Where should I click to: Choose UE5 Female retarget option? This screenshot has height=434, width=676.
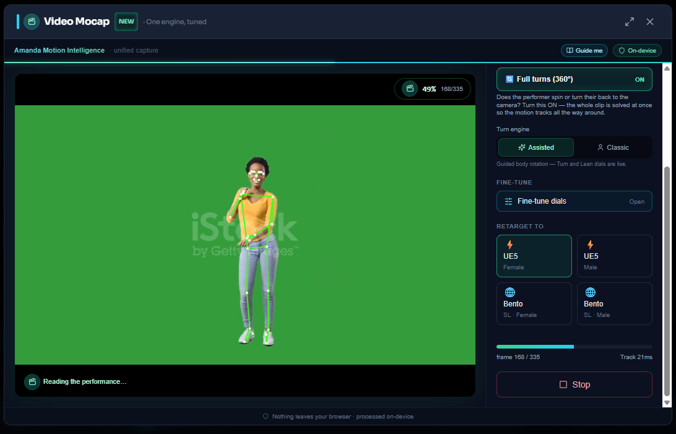point(534,256)
